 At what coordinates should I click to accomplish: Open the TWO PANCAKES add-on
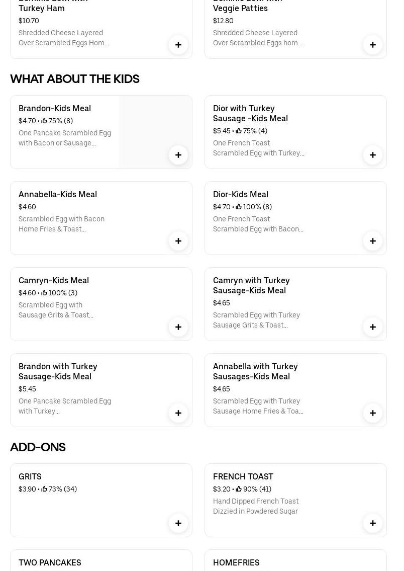click(x=50, y=562)
